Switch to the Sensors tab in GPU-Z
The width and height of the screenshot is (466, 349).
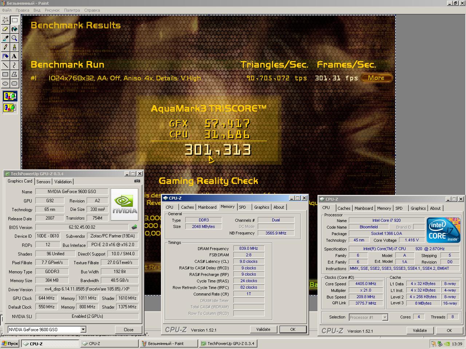coord(43,182)
